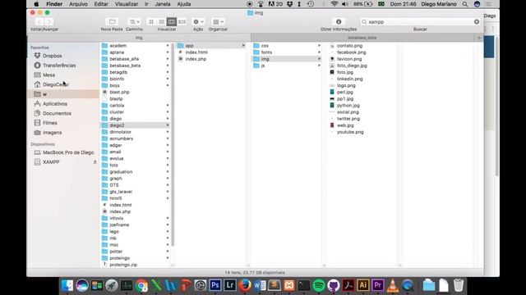Switch to list view
The width and height of the screenshot is (526, 295).
click(161, 22)
